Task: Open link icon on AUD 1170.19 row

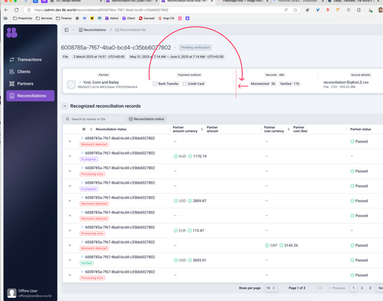Action: pyautogui.click(x=82, y=153)
